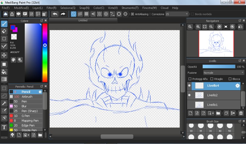Enable the Blocca checkbox

(x=230, y=79)
